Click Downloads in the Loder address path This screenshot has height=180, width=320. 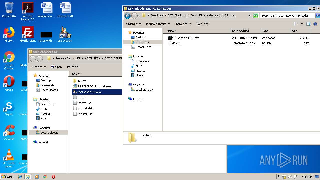tap(157, 15)
